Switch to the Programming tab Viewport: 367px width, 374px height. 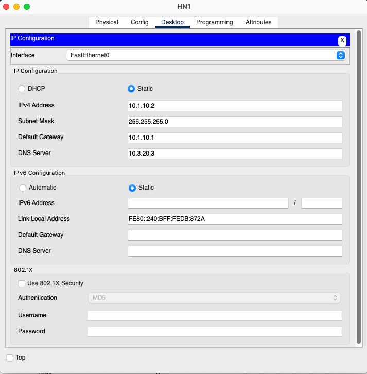pyautogui.click(x=214, y=22)
